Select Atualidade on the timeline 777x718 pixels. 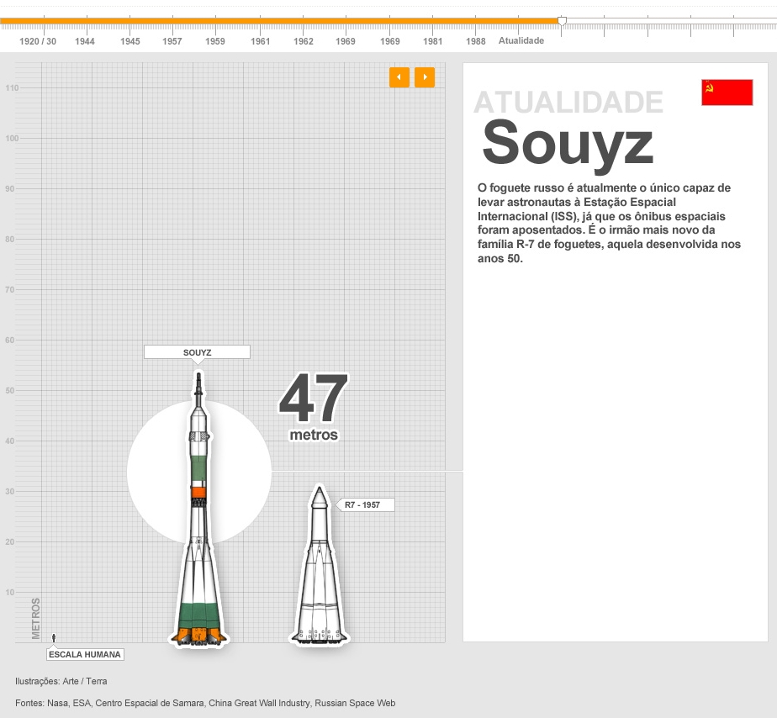point(521,41)
